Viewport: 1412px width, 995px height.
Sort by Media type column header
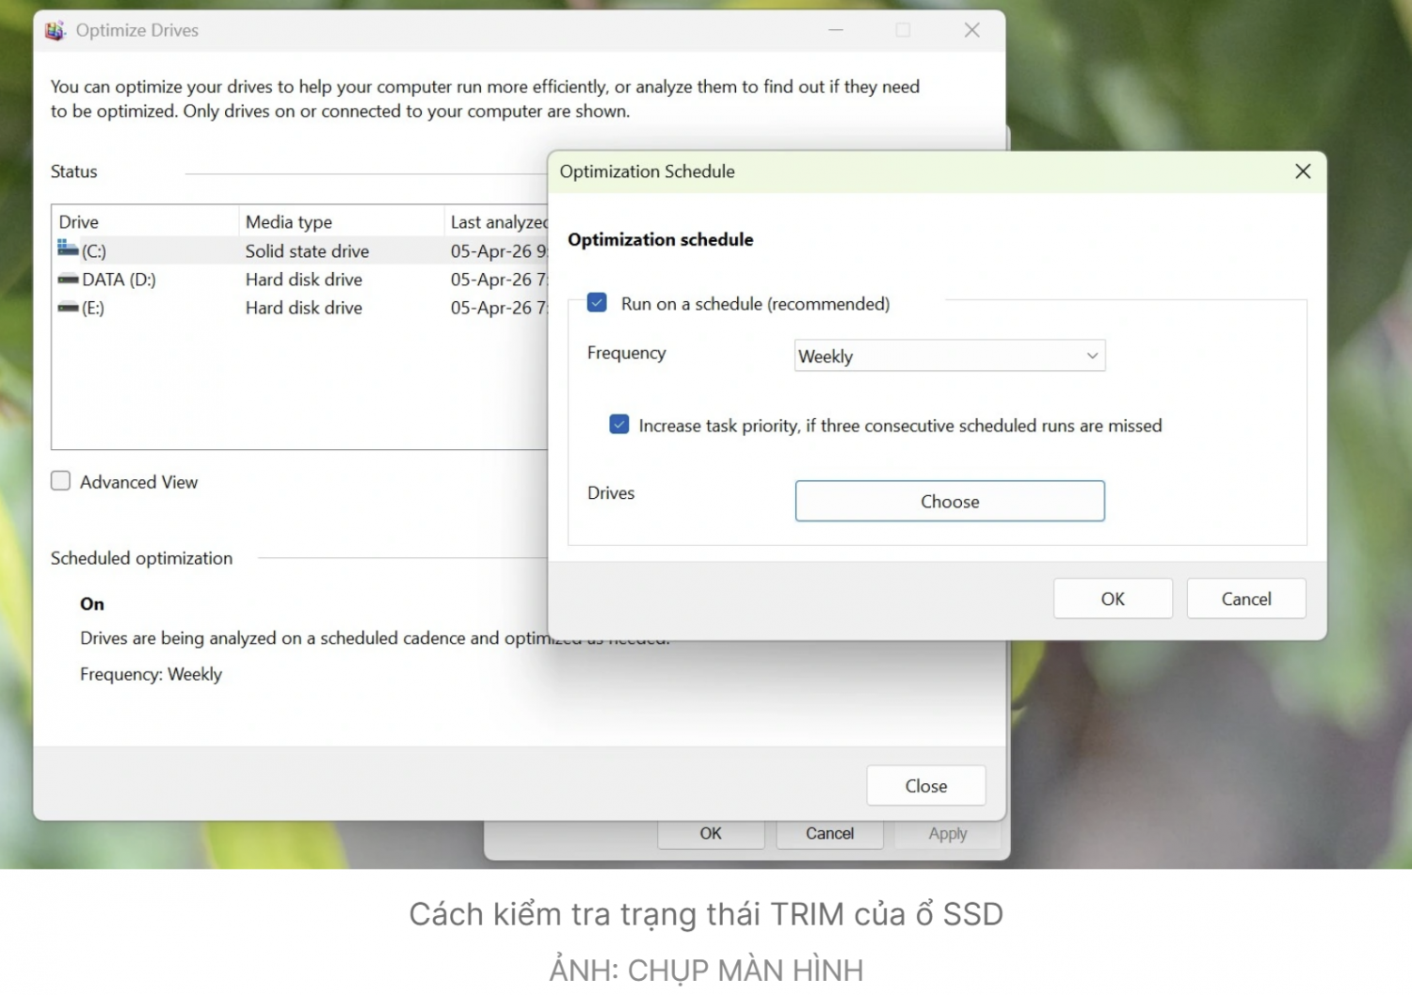coord(289,222)
